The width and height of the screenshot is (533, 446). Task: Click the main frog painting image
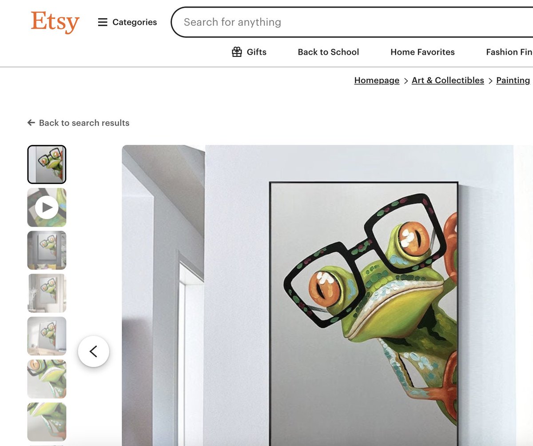(x=327, y=295)
